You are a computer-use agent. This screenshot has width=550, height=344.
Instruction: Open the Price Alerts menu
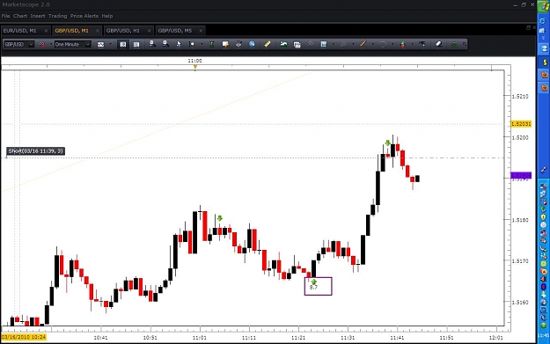84,16
